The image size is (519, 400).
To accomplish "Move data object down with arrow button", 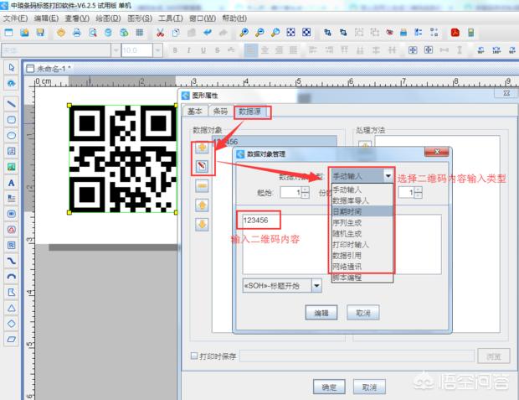I will tap(202, 224).
